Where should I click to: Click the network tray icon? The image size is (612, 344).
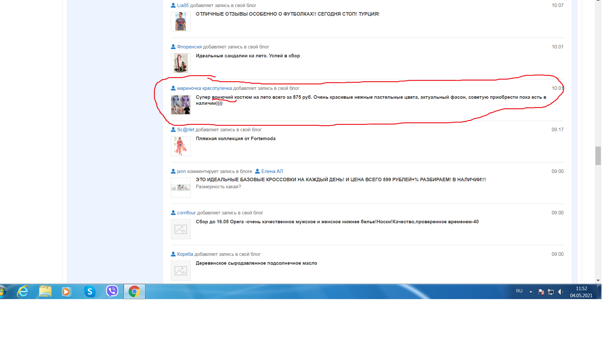(x=551, y=292)
